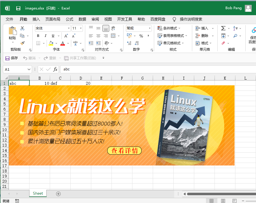Add a new sheet with plus button
256x203 pixels.
(x=58, y=194)
